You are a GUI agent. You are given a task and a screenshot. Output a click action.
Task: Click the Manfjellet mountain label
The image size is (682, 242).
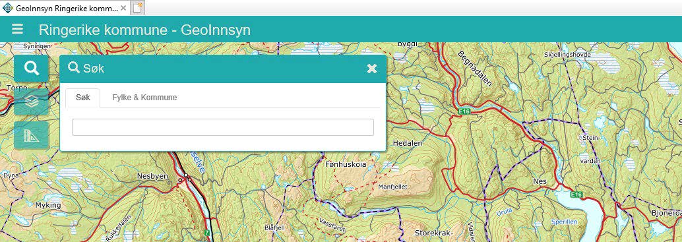pyautogui.click(x=392, y=187)
